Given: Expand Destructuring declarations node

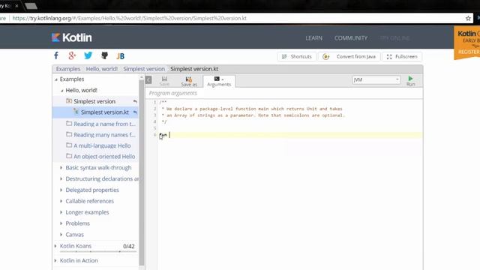Looking at the screenshot, I should (61, 178).
